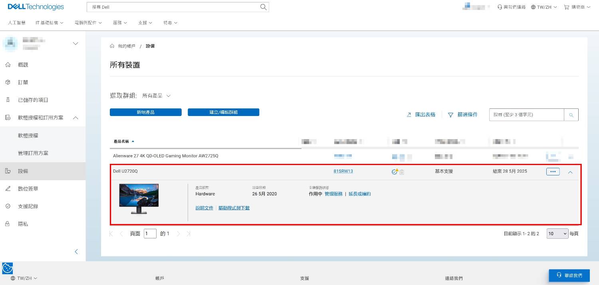
Task: Click the 結束 28 5月 2025 expiry date
Action: tap(510, 171)
